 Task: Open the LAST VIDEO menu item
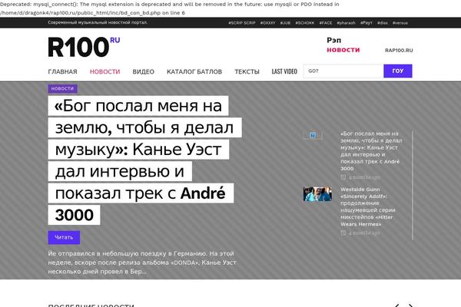[x=284, y=71]
